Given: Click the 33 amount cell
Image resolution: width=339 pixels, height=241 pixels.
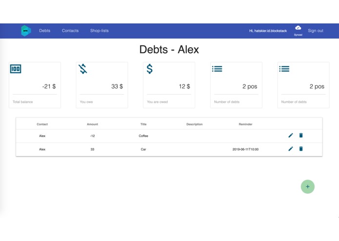Looking at the screenshot, I should 92,149.
